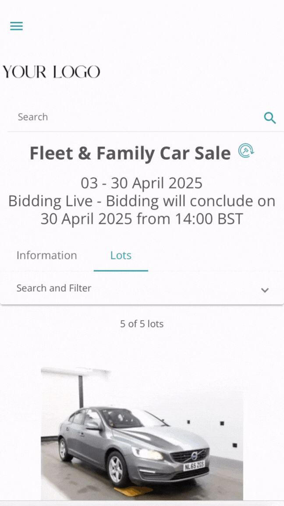The height and width of the screenshot is (506, 284).
Task: Click the Volvo badge on the grille
Action: 194,456
